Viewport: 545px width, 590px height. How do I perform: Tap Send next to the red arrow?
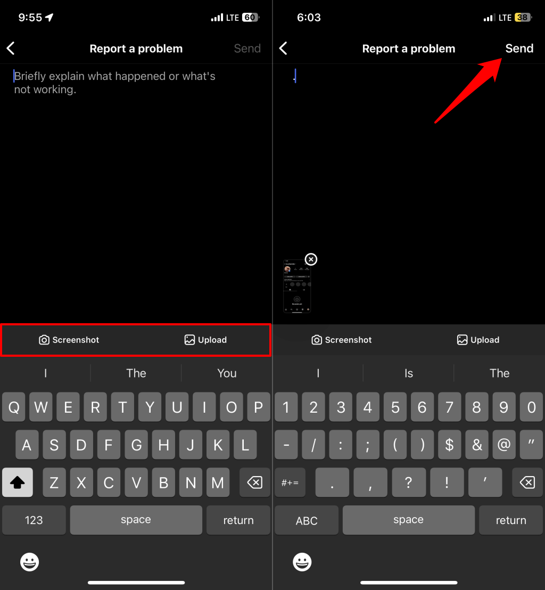click(519, 48)
